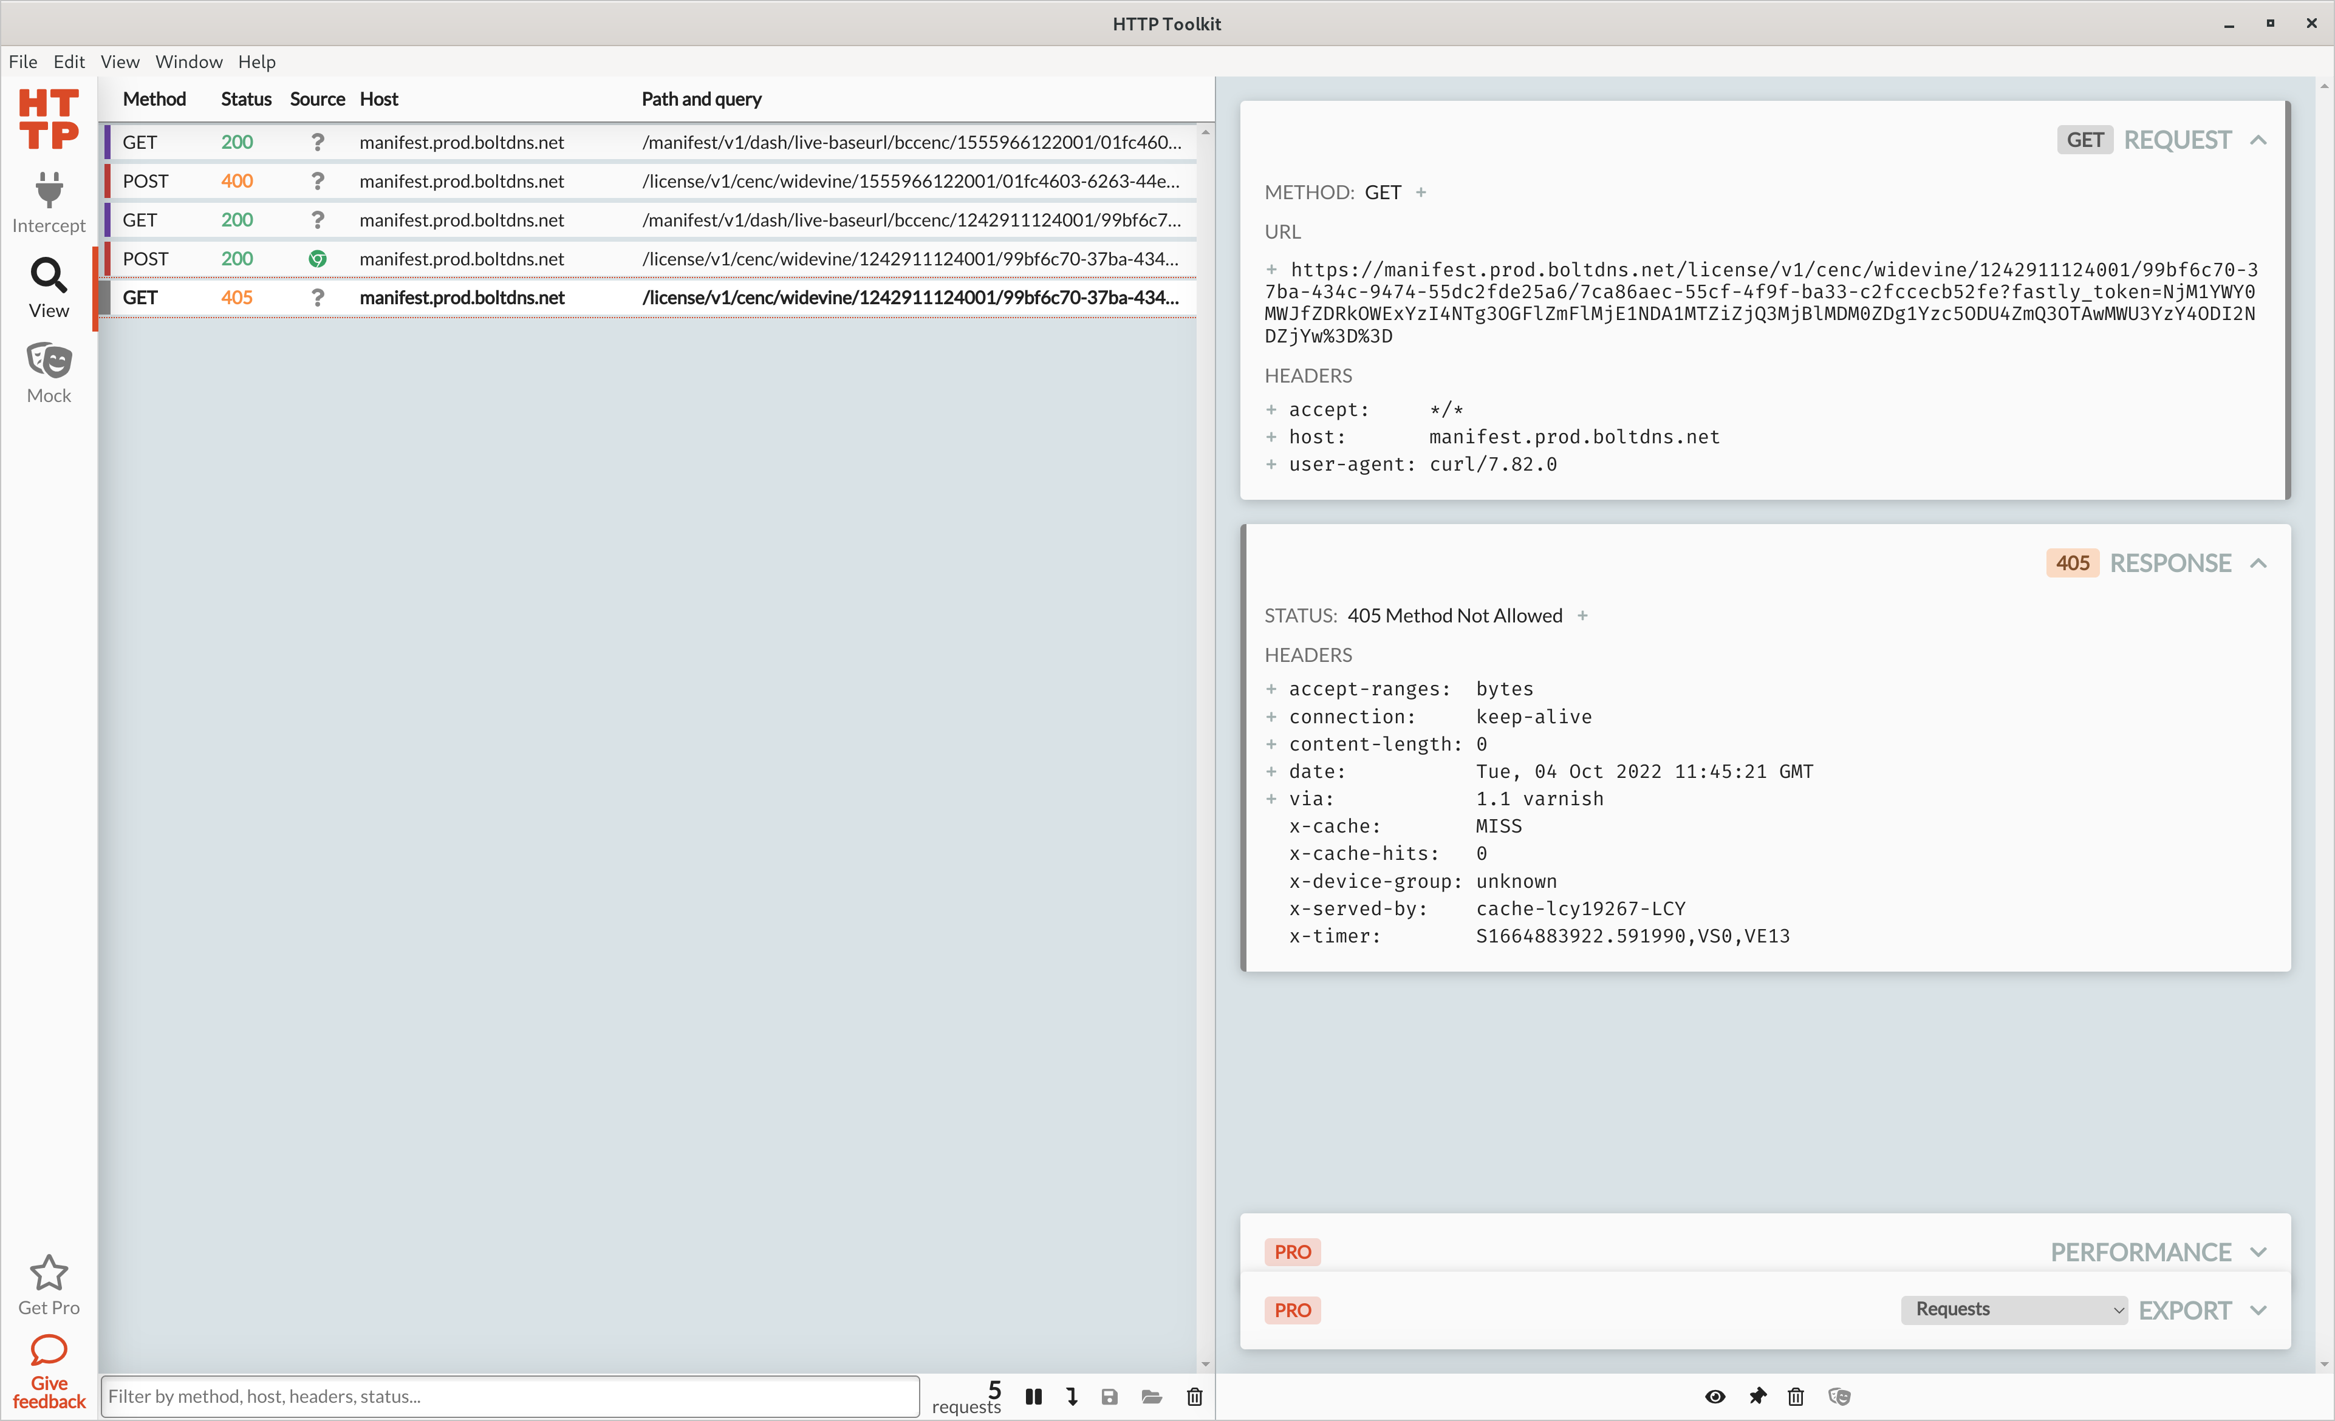
Task: Open the Requests export dropdown
Action: click(x=2014, y=1309)
